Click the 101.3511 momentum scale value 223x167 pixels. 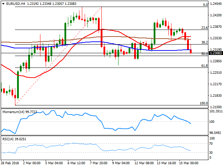216,111
